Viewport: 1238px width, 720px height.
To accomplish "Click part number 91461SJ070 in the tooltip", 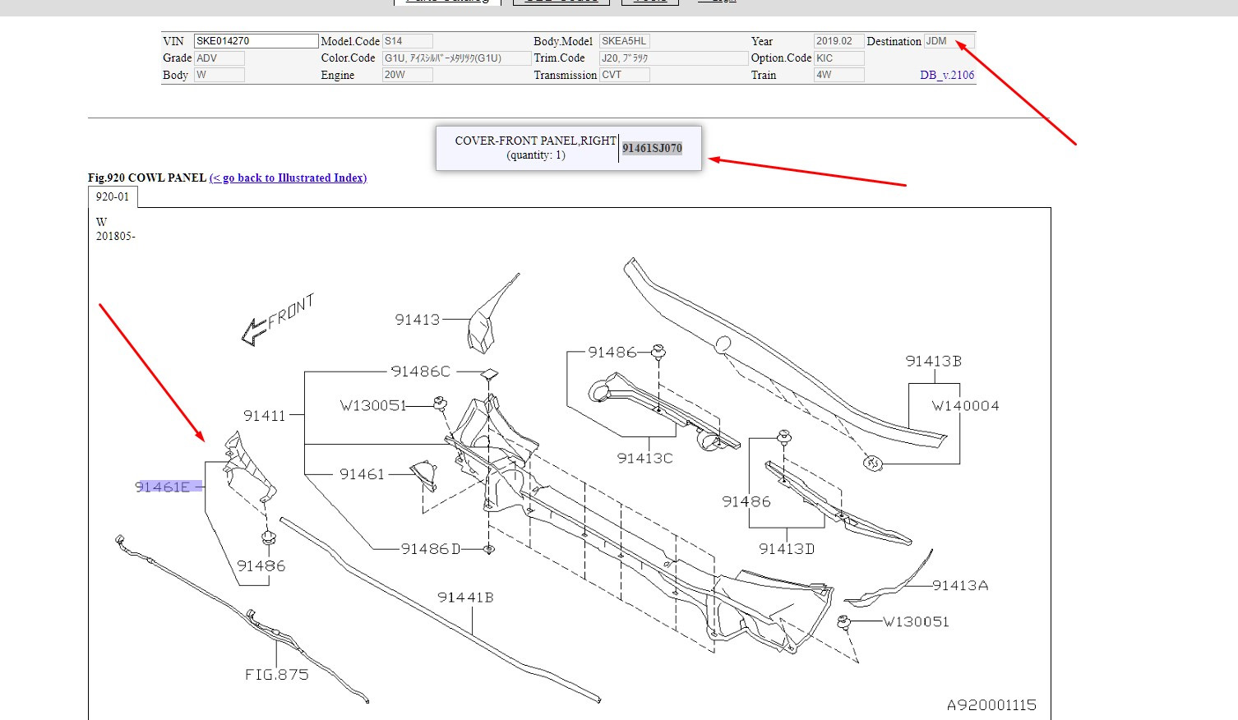I will 652,148.
